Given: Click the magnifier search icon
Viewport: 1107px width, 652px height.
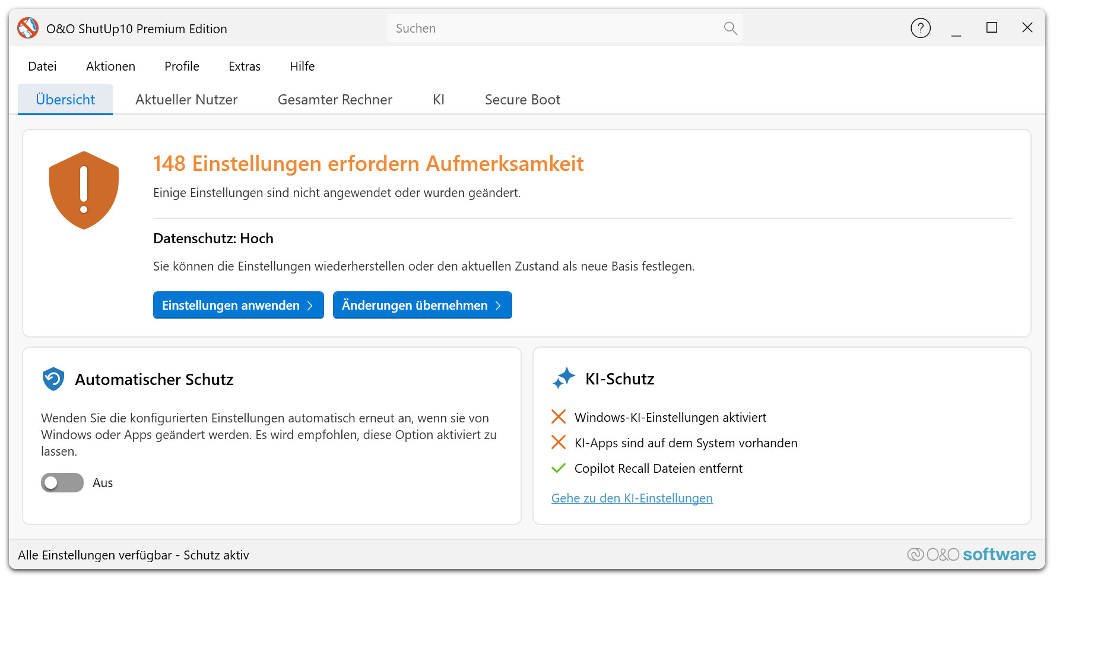Looking at the screenshot, I should [x=730, y=28].
